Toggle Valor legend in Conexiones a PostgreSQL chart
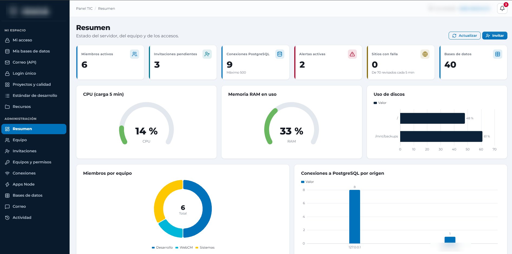Screen dimensions: 512x254 click(x=307, y=182)
